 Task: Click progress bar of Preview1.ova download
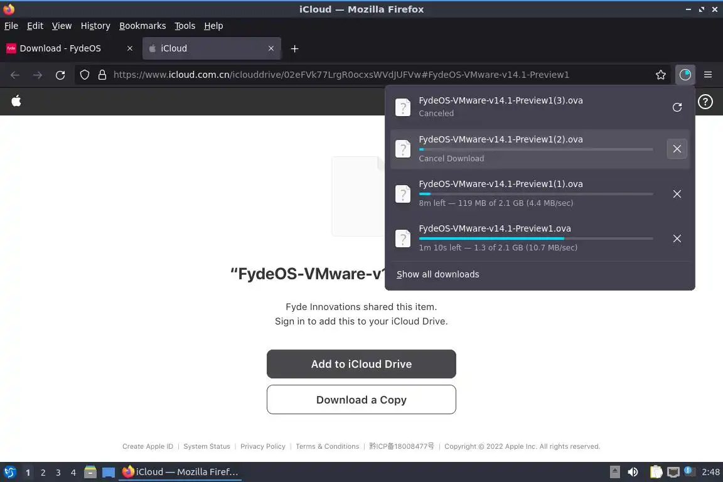[x=536, y=238]
